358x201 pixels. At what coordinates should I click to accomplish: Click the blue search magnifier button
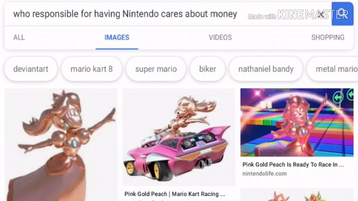coord(343,14)
